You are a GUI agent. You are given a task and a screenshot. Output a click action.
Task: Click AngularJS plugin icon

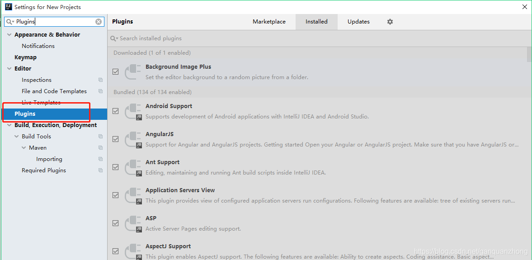pos(133,140)
